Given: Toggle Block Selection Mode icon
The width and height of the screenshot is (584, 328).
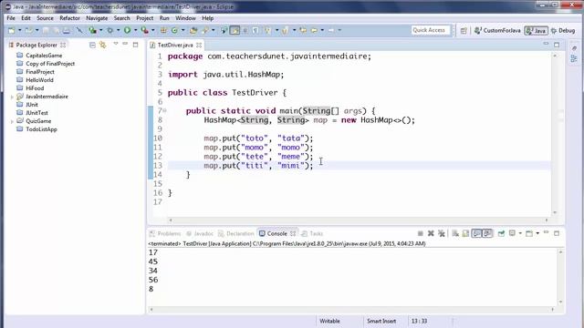Looking at the screenshot, I should click(245, 30).
